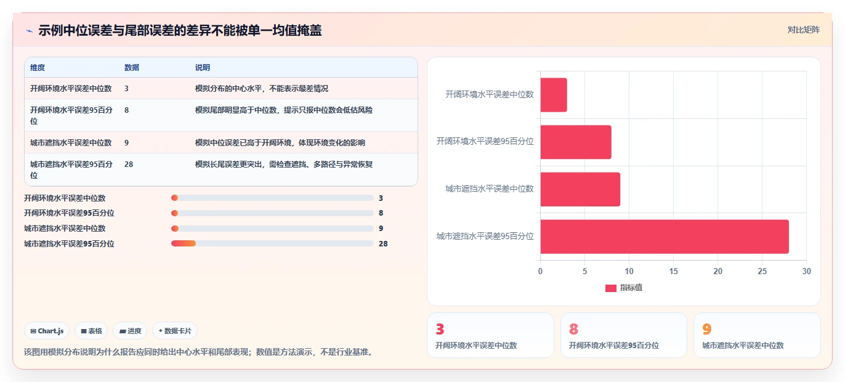
Task: Click the description about 只报中位数会低估风险
Action: click(x=284, y=110)
